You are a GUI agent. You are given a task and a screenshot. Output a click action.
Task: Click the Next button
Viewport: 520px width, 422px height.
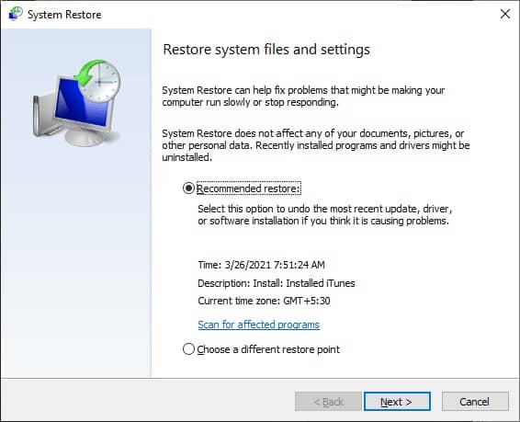[x=397, y=402]
